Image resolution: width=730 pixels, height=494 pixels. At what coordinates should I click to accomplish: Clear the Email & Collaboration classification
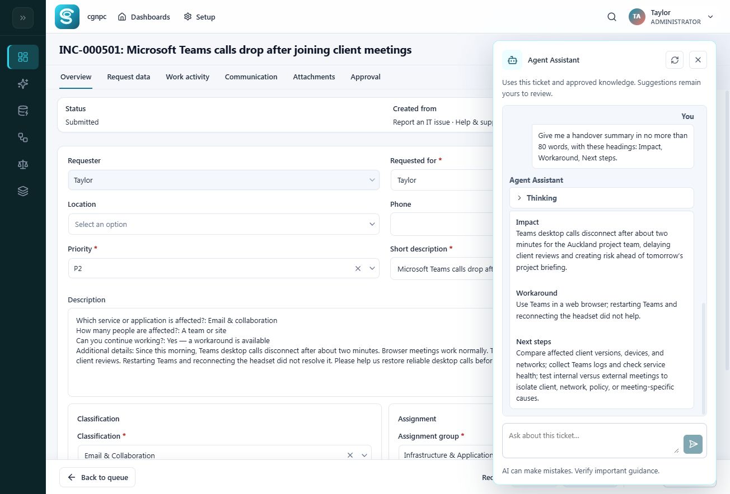(x=350, y=455)
